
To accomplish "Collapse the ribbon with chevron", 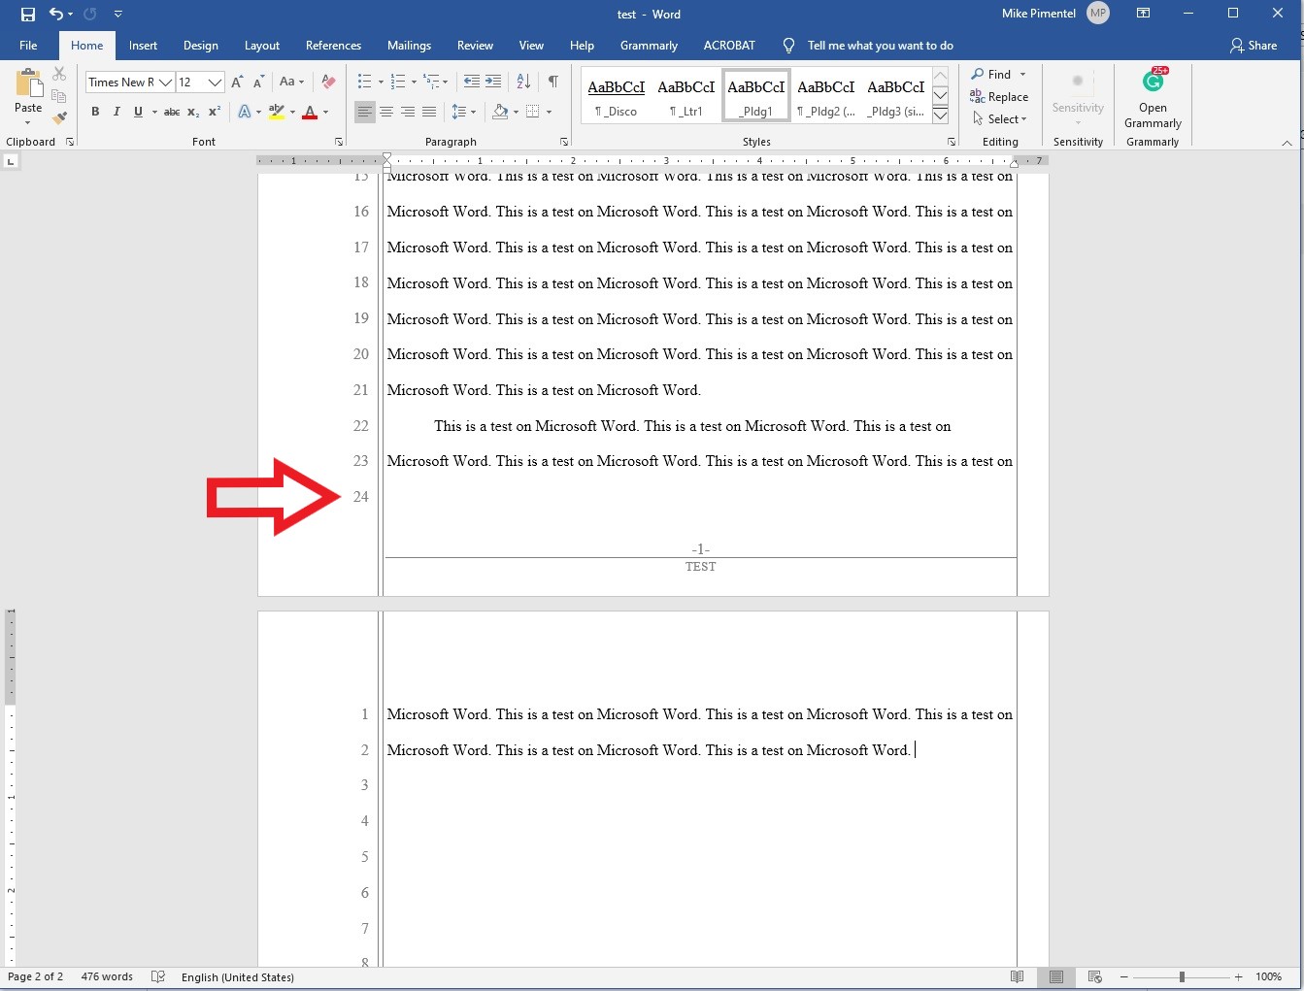I will pos(1287,143).
